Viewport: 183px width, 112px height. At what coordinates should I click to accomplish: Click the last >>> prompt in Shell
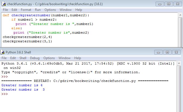coord(5,94)
